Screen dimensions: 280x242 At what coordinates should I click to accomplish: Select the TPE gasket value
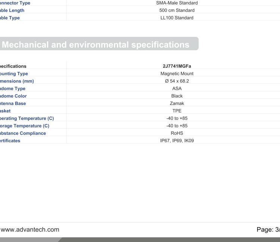(177, 111)
